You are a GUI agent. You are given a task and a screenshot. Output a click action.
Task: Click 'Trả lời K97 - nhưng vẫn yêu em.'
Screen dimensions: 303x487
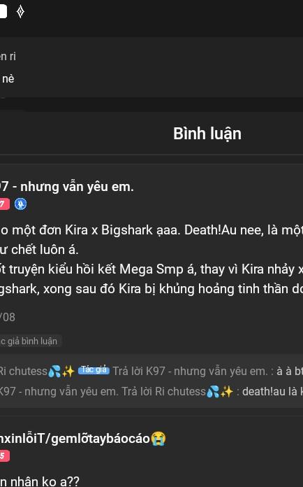pyautogui.click(x=190, y=371)
